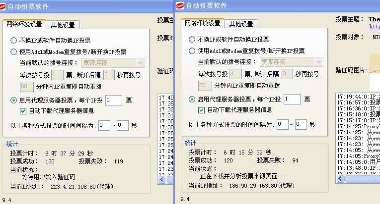This screenshot has width=380, height=204.
Task: Click 60 分钟内IP重复 field in right window
Action: pos(205,86)
